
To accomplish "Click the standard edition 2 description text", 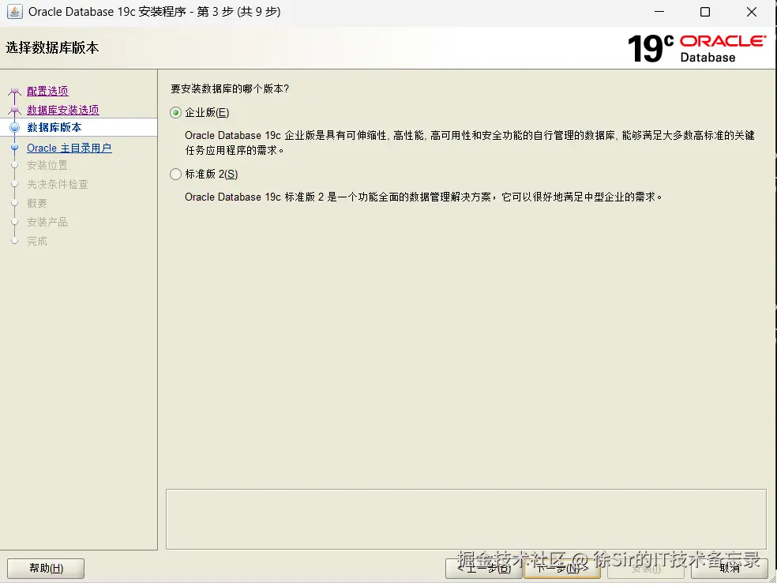I will click(424, 197).
